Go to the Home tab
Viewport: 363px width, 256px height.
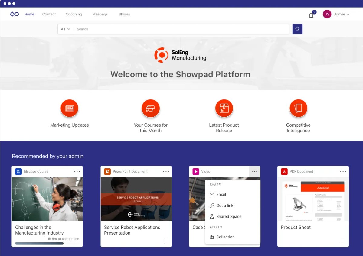pos(29,14)
